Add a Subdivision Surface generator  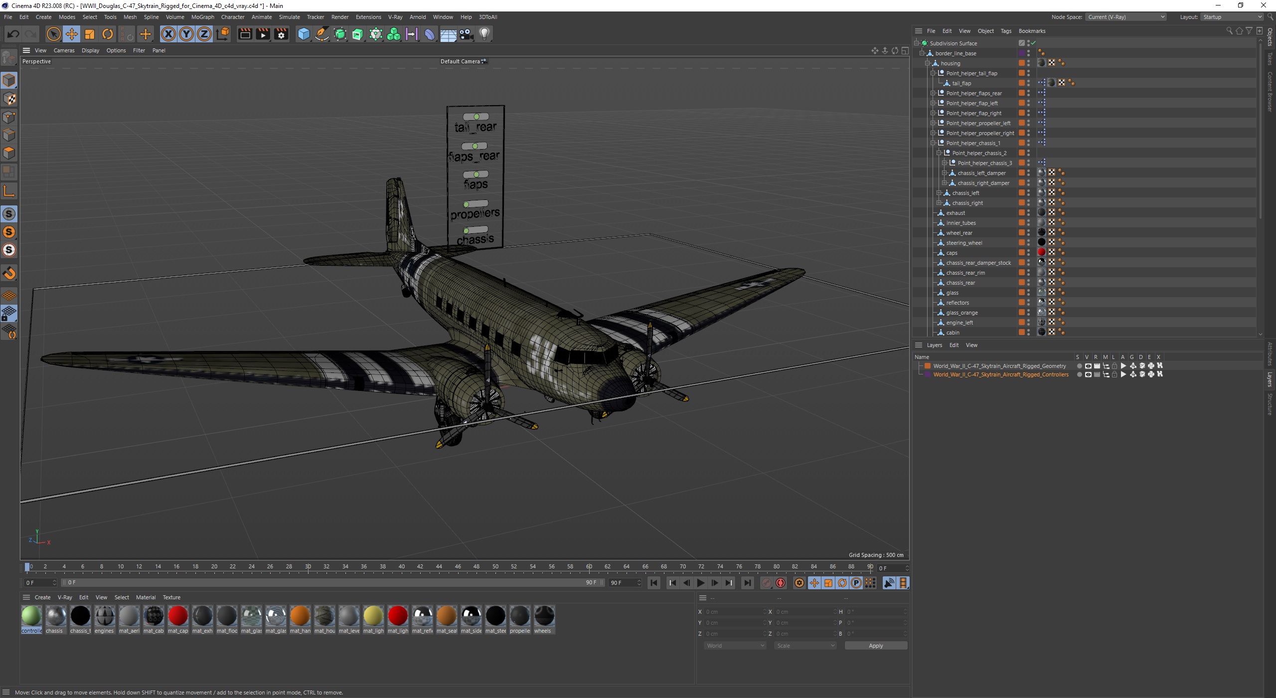coord(340,34)
